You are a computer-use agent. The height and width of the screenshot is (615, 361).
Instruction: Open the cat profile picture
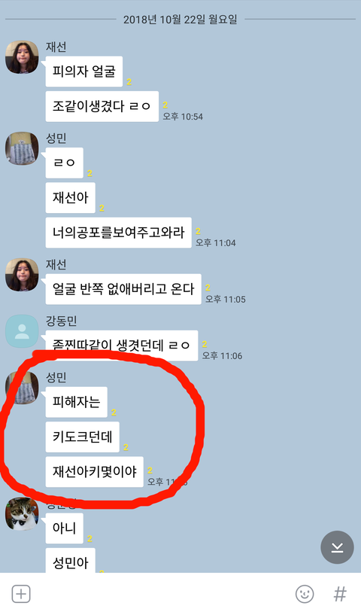(22, 514)
